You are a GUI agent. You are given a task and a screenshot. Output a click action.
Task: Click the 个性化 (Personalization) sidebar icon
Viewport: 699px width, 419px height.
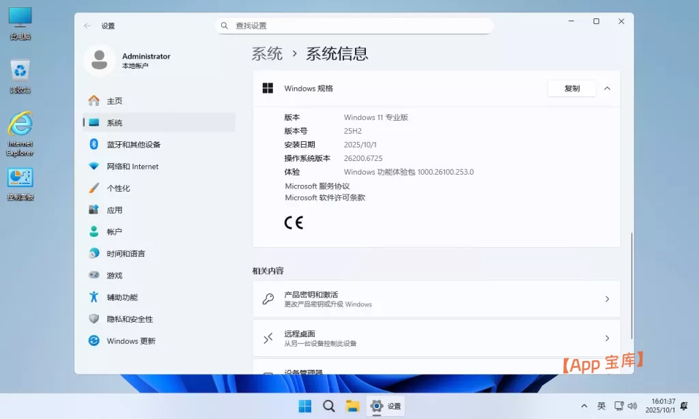click(x=93, y=188)
